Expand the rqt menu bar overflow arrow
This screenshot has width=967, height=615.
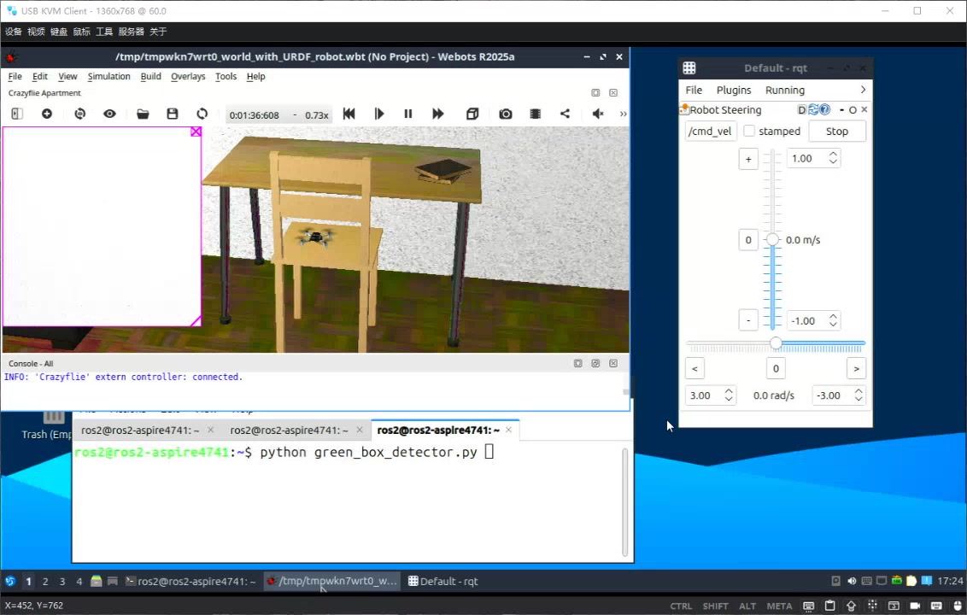[x=863, y=90]
